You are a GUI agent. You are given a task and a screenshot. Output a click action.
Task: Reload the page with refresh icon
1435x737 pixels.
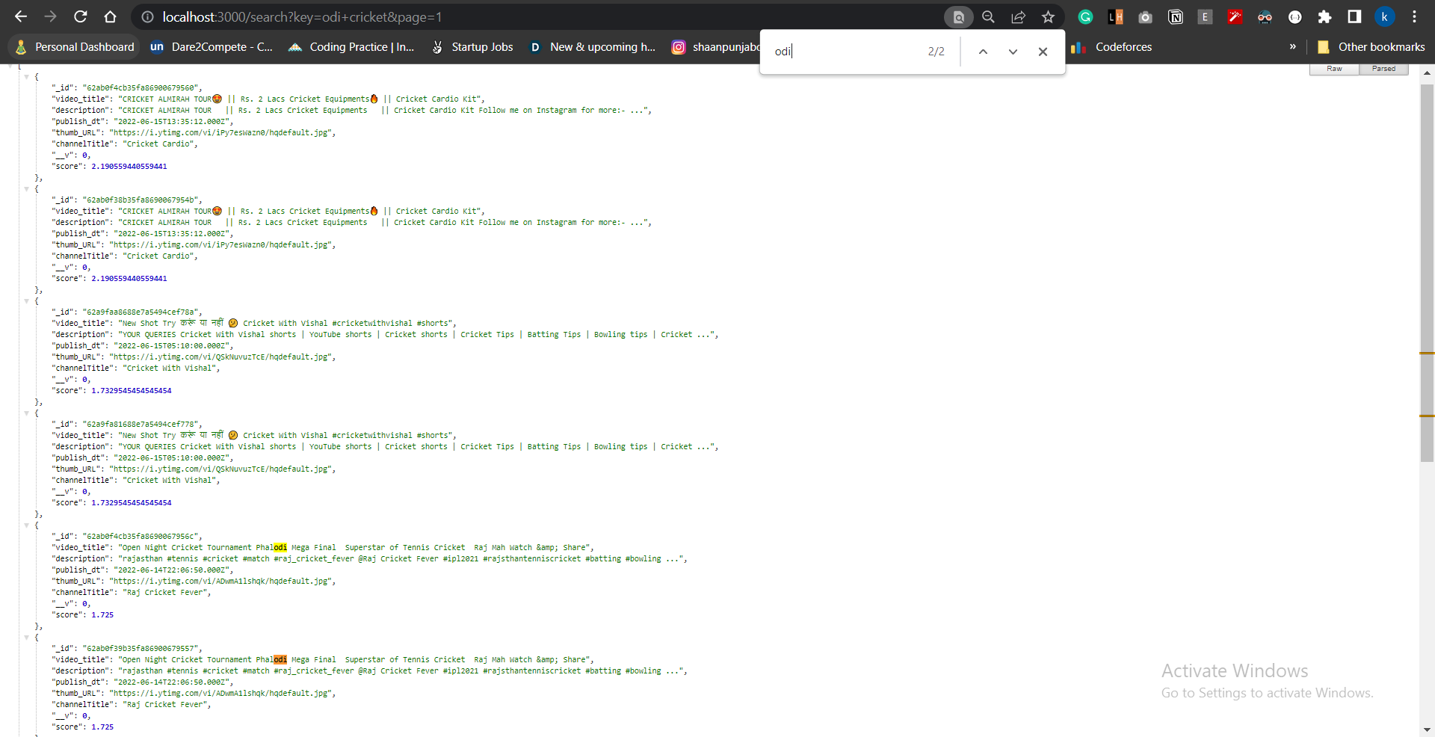[81, 16]
